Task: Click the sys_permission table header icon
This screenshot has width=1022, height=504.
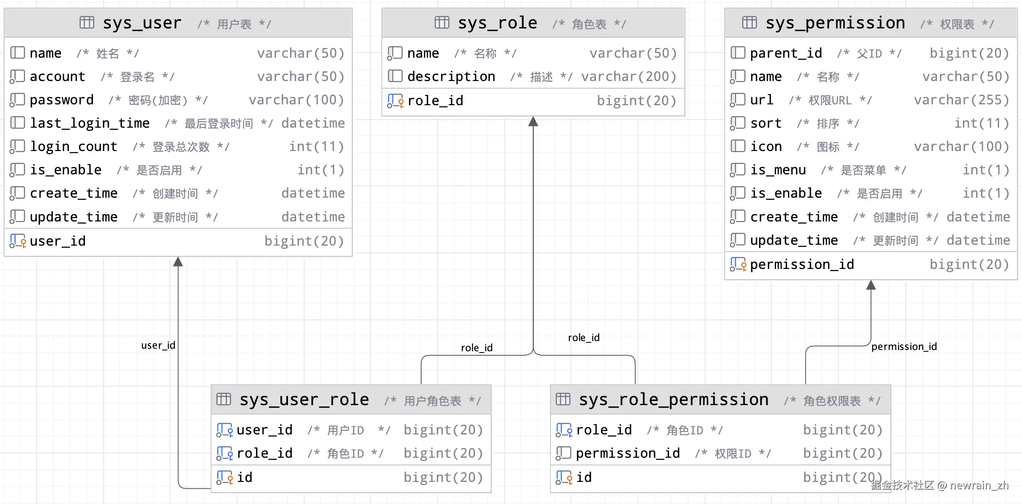Action: tap(749, 22)
